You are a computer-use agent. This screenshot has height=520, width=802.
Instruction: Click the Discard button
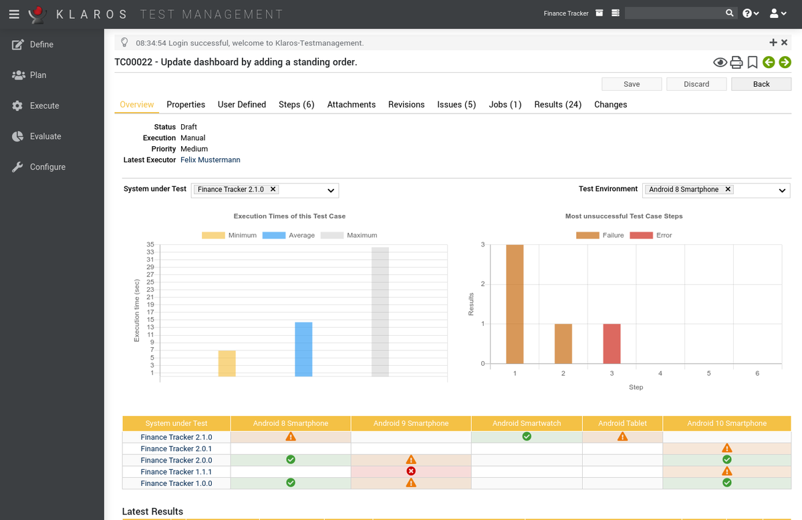click(x=696, y=84)
